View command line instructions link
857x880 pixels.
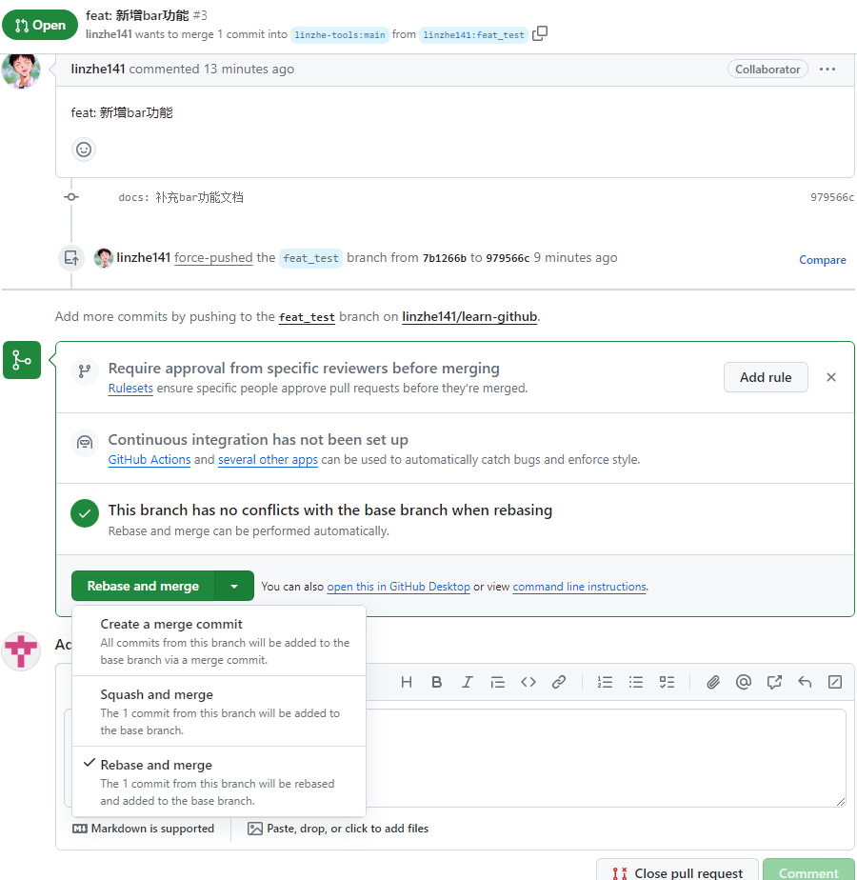(579, 587)
